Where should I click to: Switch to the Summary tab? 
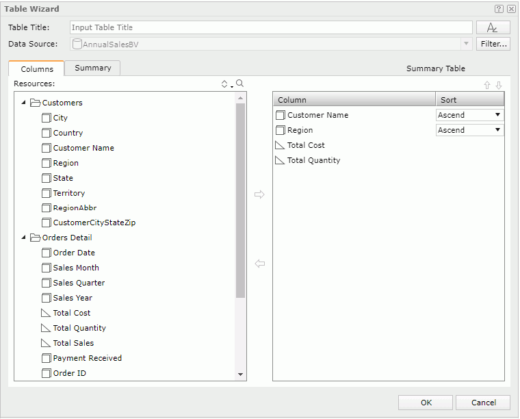click(x=93, y=68)
